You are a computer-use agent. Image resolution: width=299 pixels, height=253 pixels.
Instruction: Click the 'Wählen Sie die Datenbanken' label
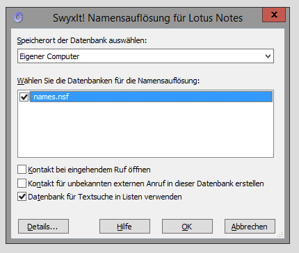[x=108, y=81]
